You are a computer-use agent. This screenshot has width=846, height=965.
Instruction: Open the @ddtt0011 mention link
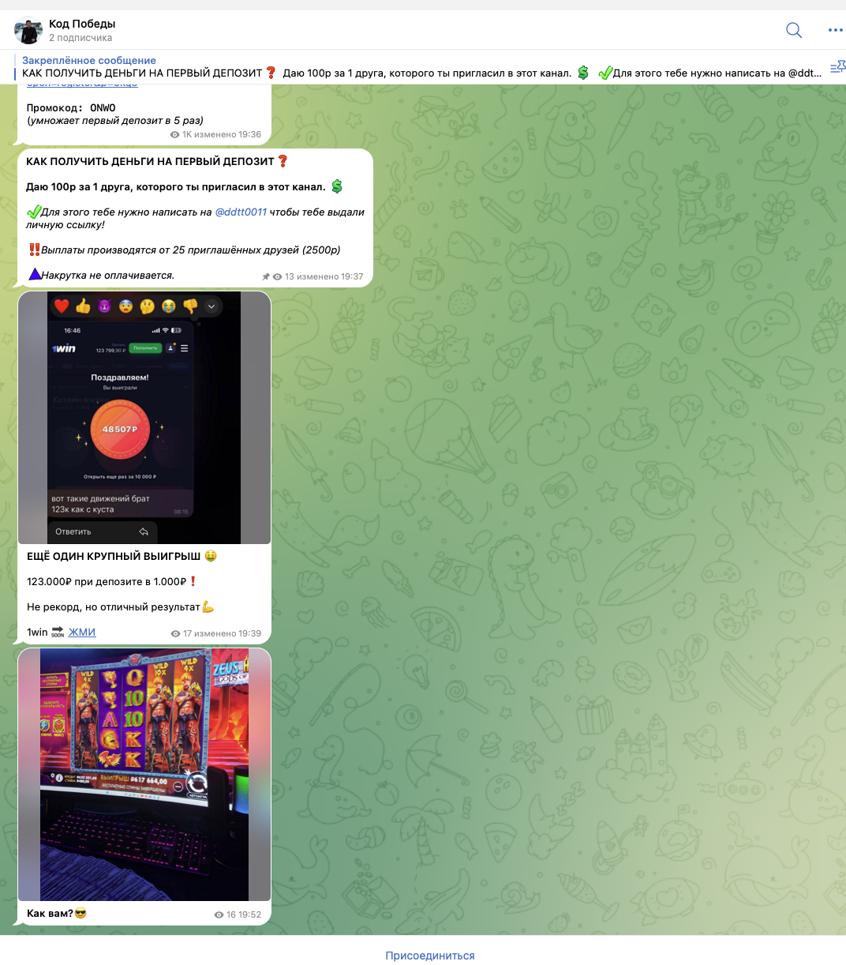pos(241,212)
